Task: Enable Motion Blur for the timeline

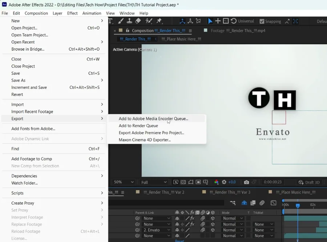Action: click(262, 203)
